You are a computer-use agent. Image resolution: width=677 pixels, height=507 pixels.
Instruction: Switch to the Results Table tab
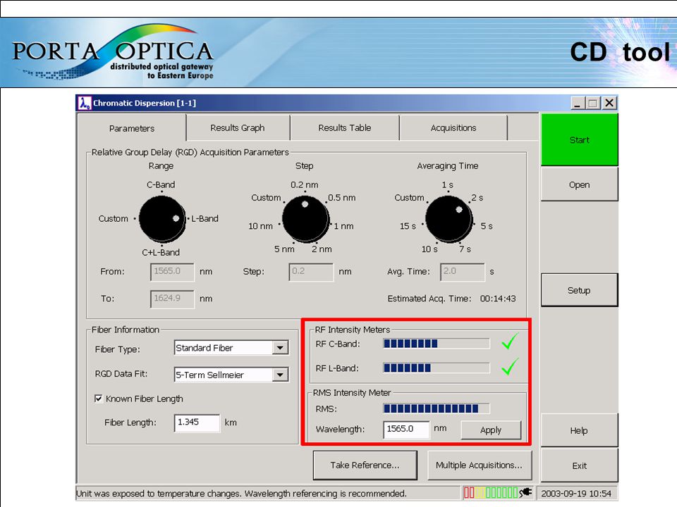tap(345, 127)
